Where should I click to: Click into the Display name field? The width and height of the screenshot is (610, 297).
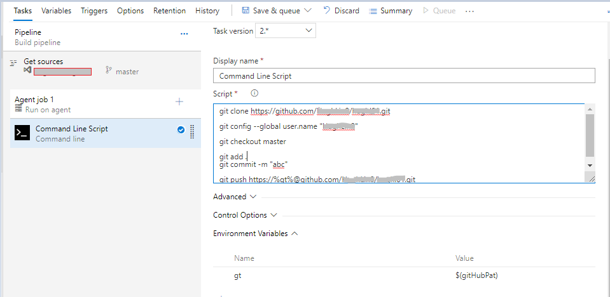pos(404,76)
